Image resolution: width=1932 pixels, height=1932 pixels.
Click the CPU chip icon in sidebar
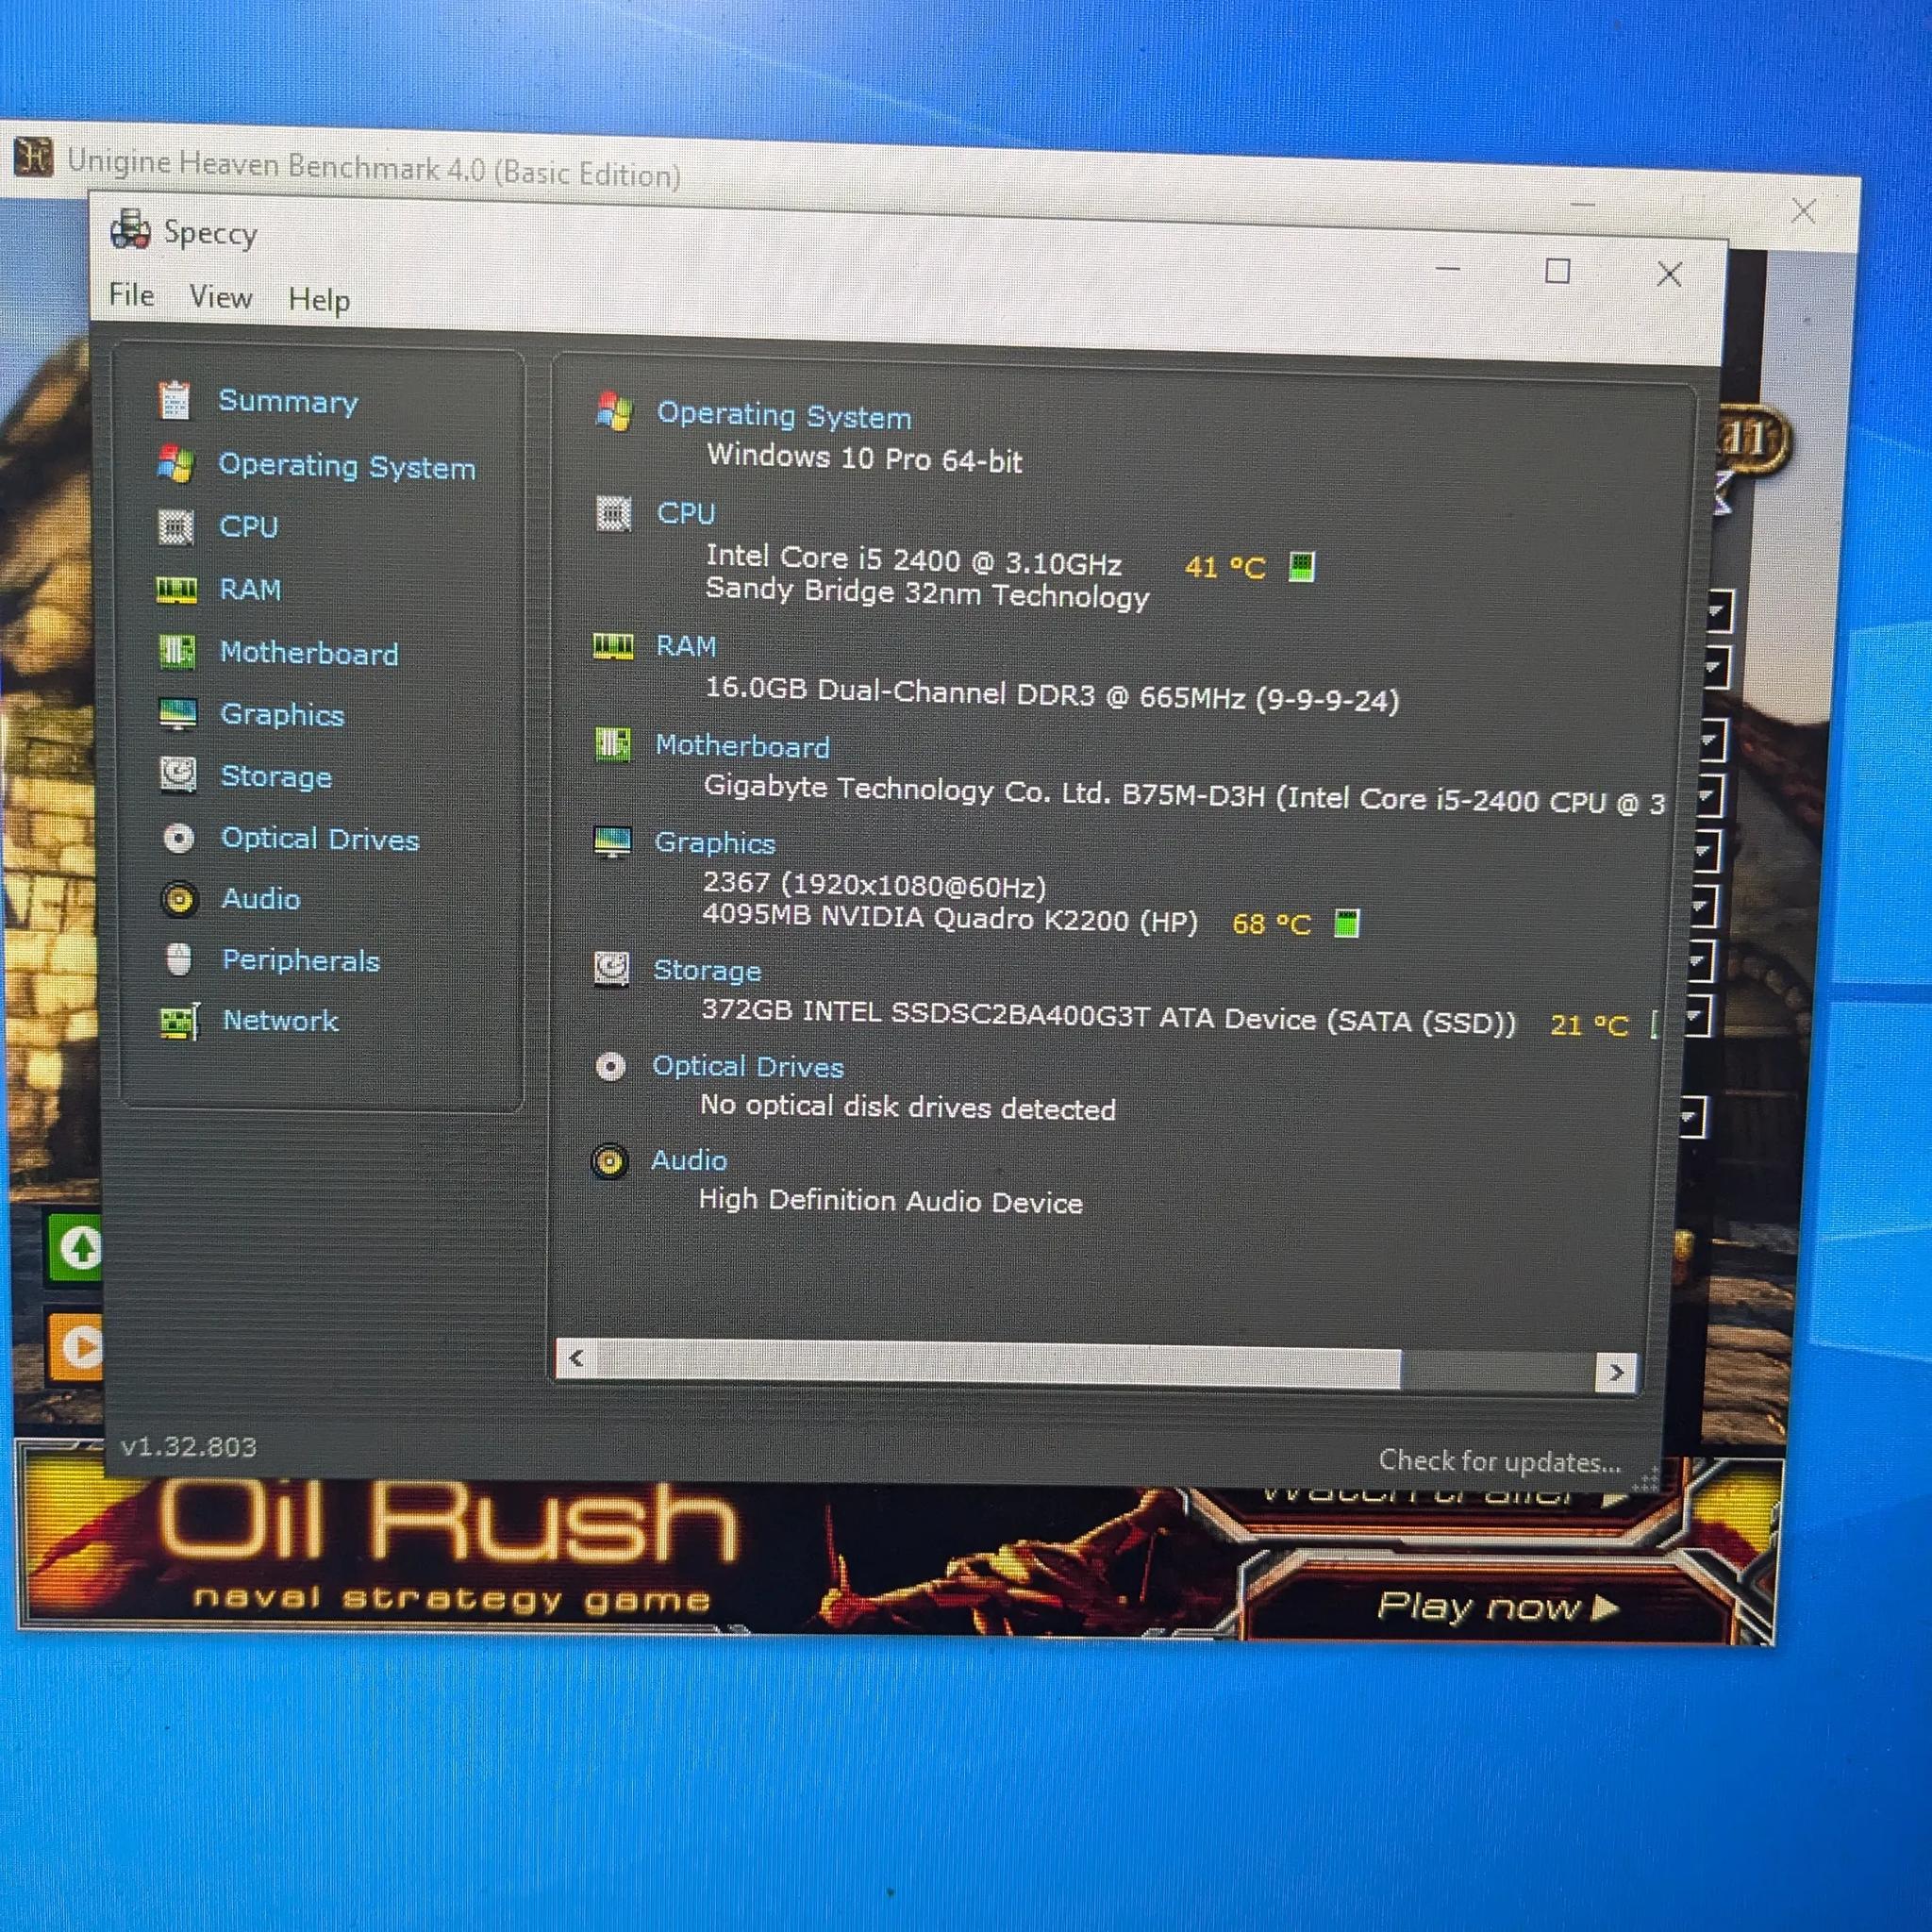click(x=176, y=526)
